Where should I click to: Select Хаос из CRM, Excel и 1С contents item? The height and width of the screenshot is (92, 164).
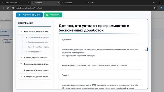point(35,32)
